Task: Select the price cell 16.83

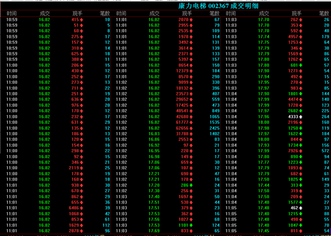Action: (154, 134)
